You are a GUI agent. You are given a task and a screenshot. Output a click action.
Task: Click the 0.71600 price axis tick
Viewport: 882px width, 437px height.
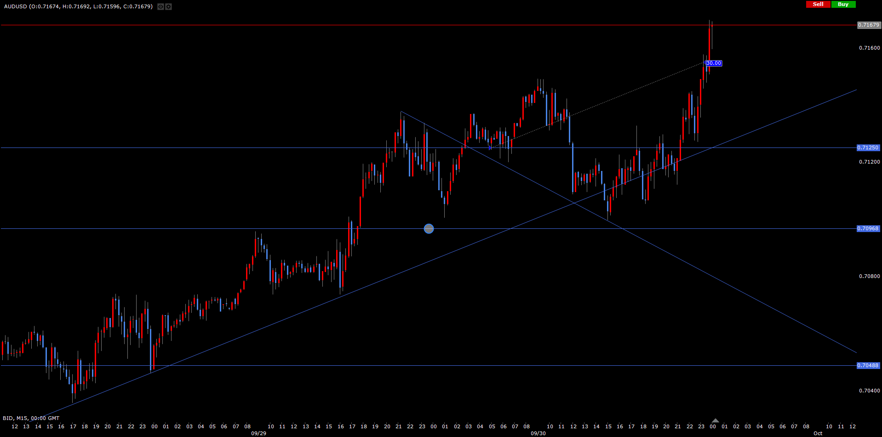869,48
